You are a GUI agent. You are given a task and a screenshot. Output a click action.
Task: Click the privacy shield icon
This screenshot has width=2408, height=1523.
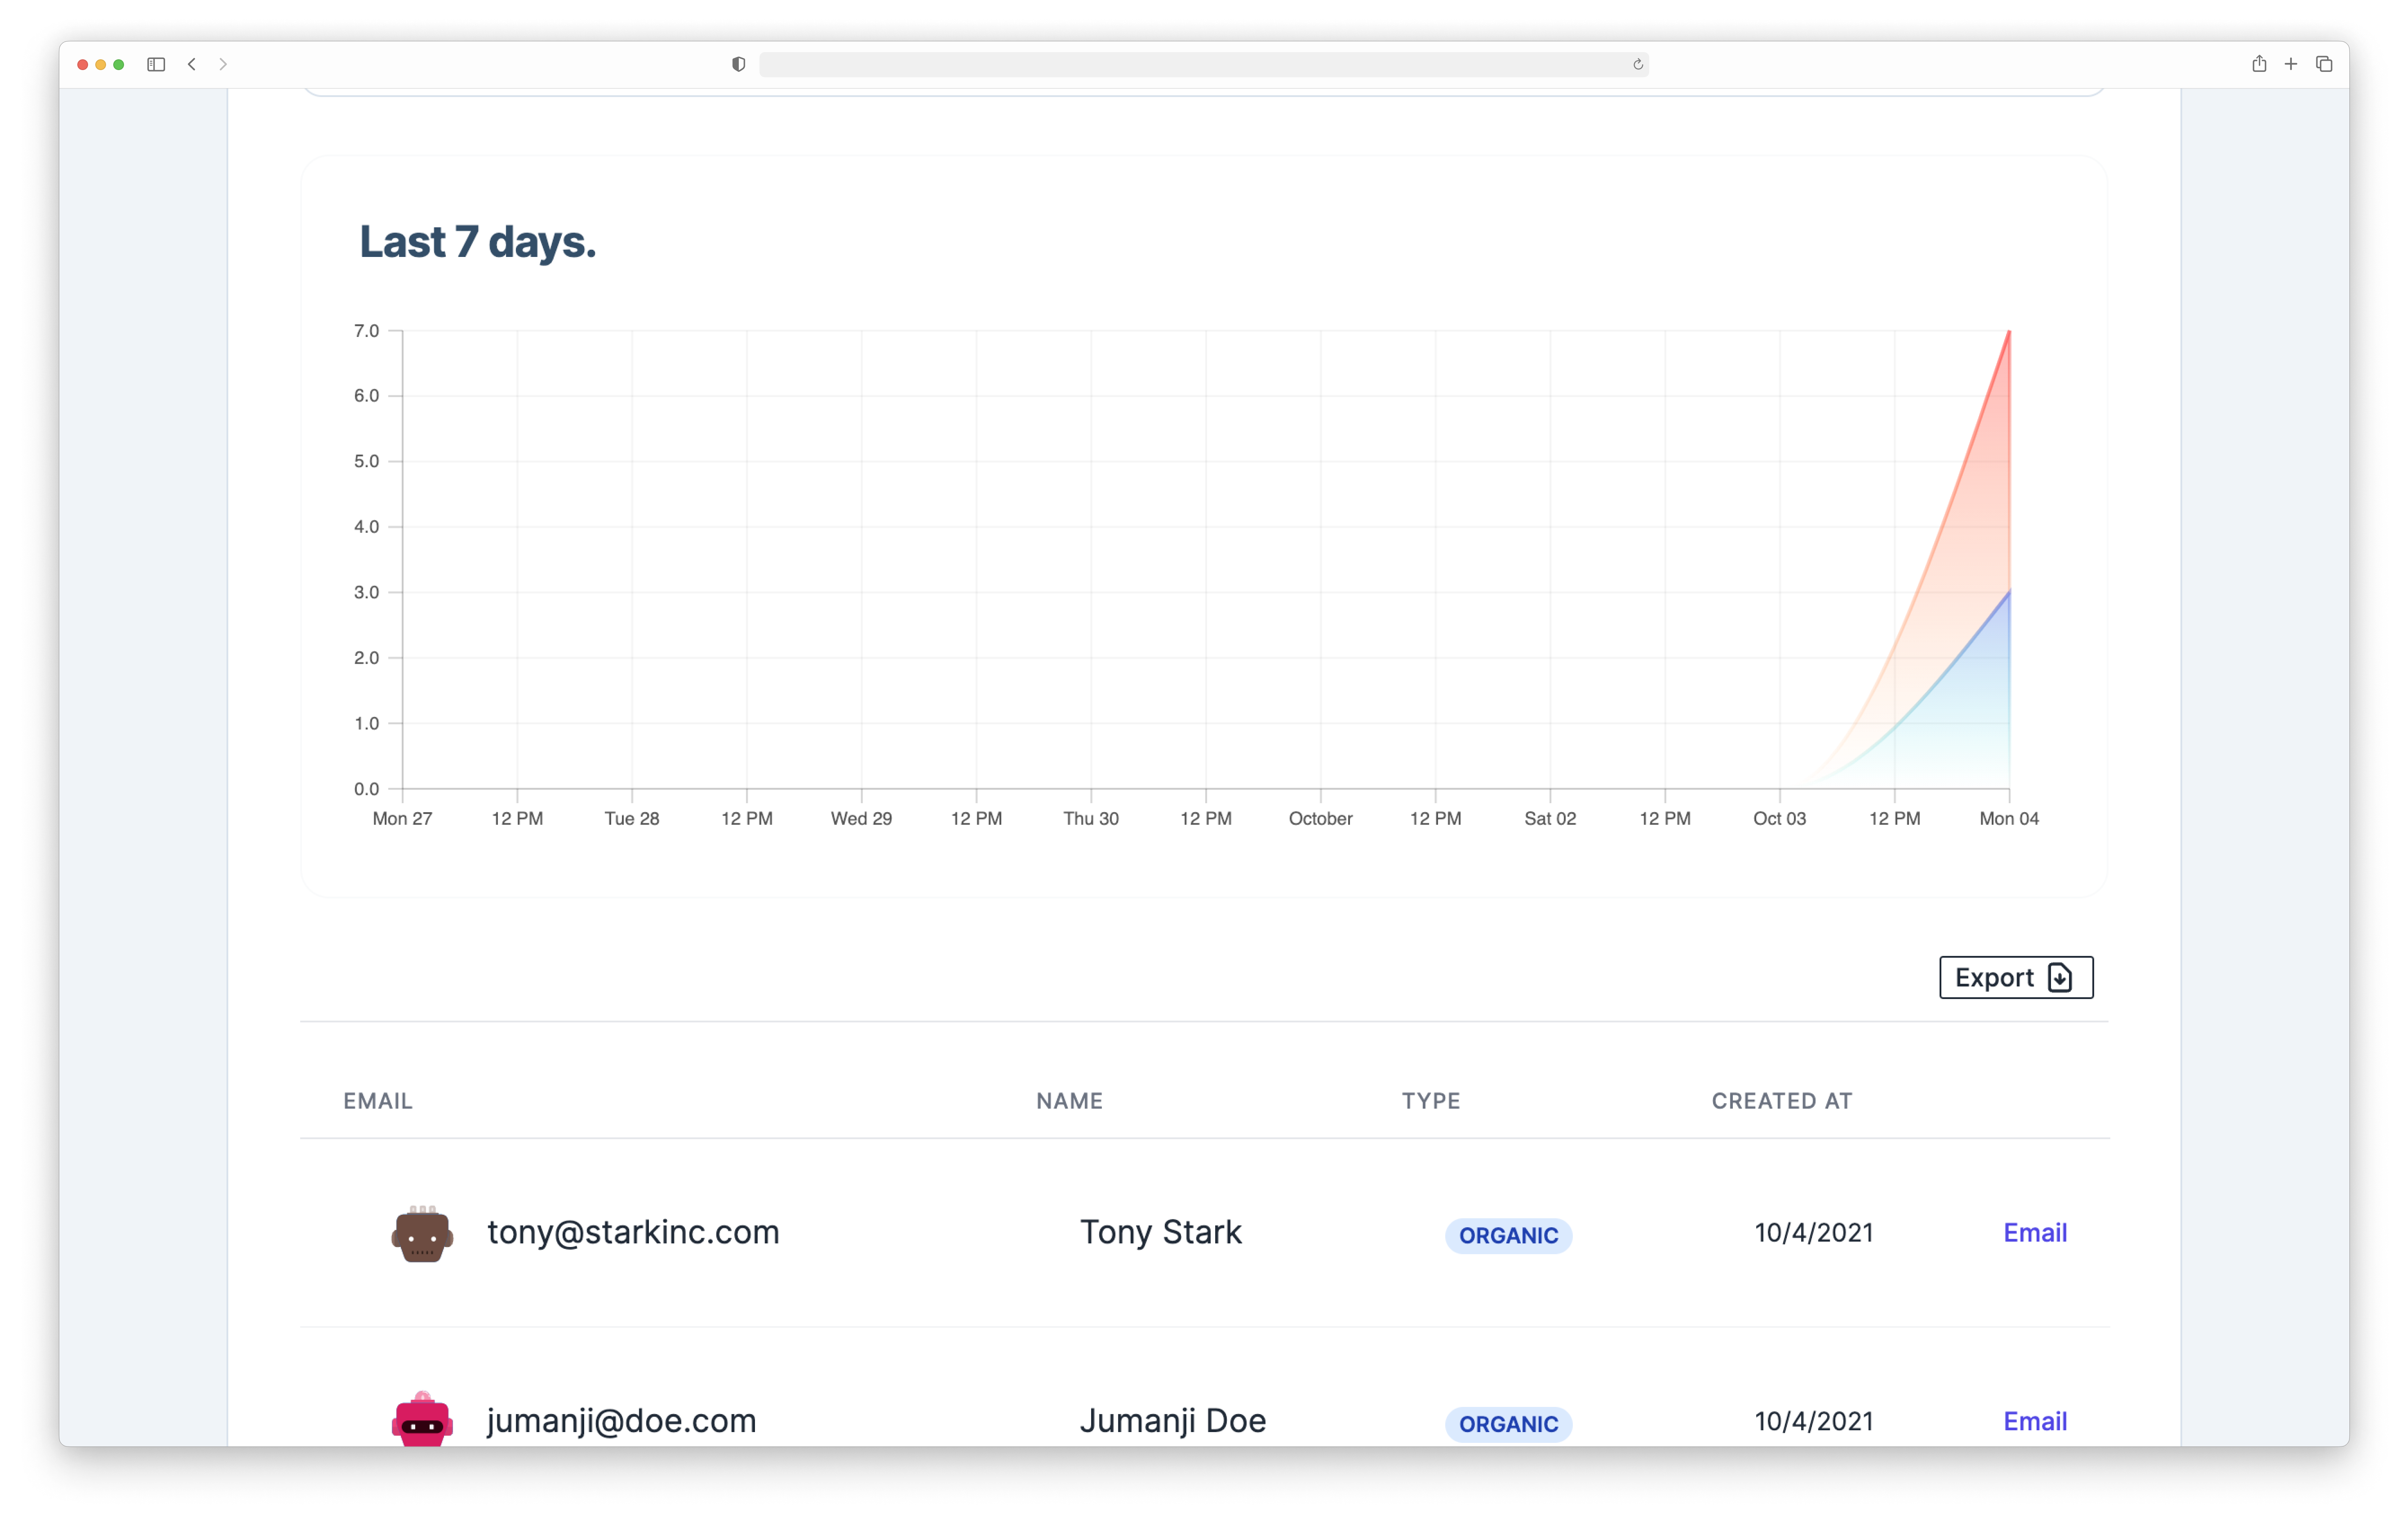[738, 64]
